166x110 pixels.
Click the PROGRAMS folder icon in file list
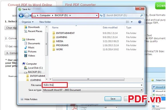54,45
